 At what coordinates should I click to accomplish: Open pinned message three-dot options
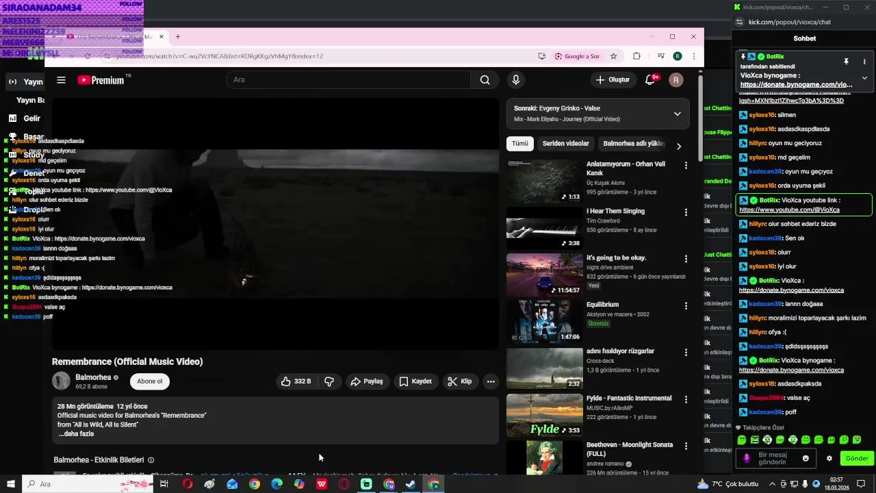(x=864, y=62)
